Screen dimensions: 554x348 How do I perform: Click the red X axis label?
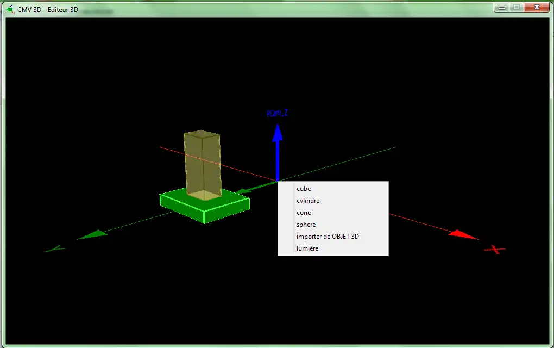click(495, 250)
